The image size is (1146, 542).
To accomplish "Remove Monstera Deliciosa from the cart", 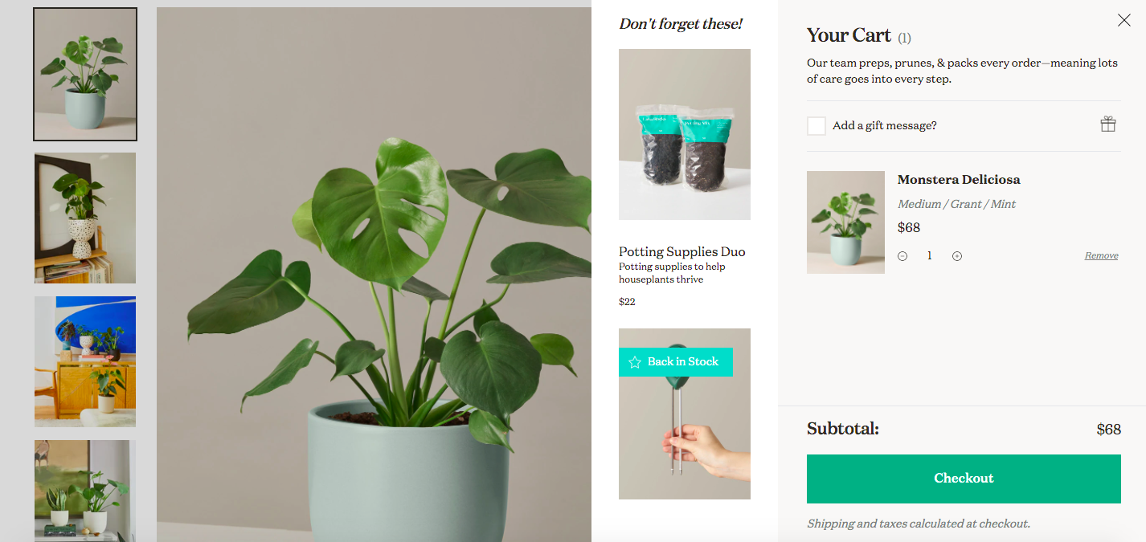I will [1101, 255].
